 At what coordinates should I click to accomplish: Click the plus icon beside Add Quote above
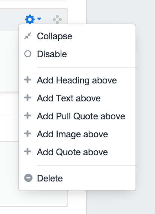(27, 152)
